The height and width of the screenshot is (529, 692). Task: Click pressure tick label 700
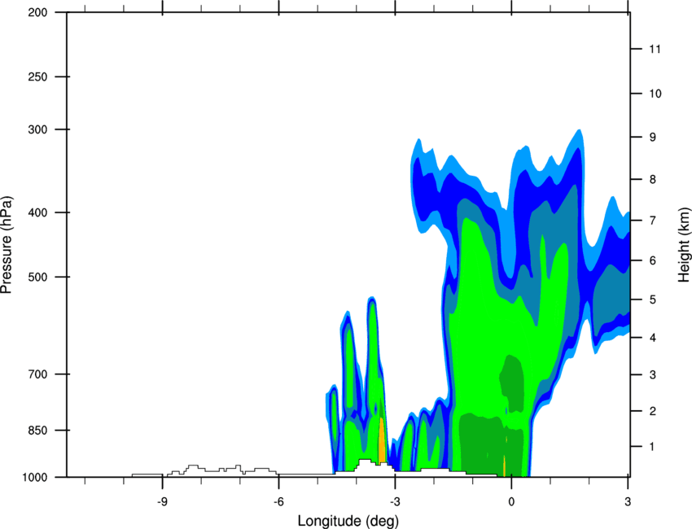38,374
